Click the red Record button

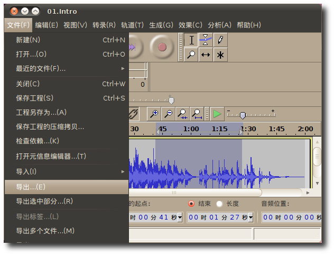pyautogui.click(x=162, y=47)
